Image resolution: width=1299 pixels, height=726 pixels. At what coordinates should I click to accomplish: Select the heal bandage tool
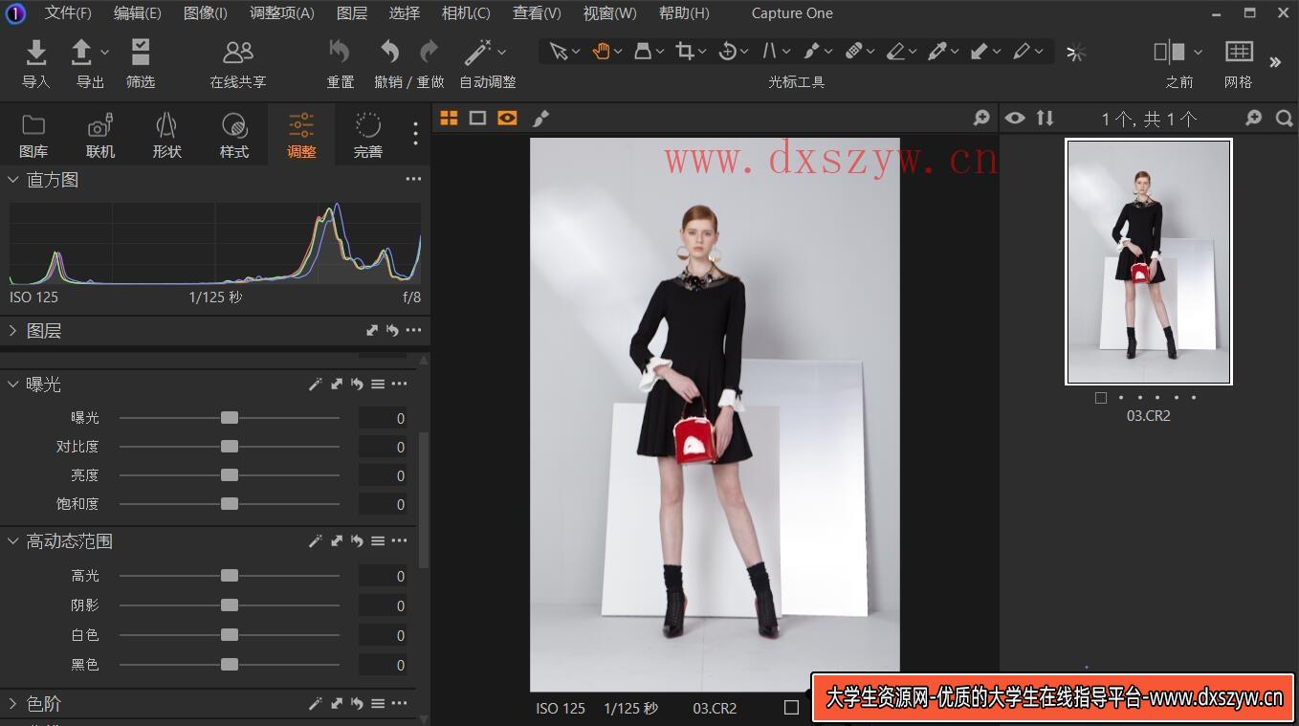click(854, 52)
